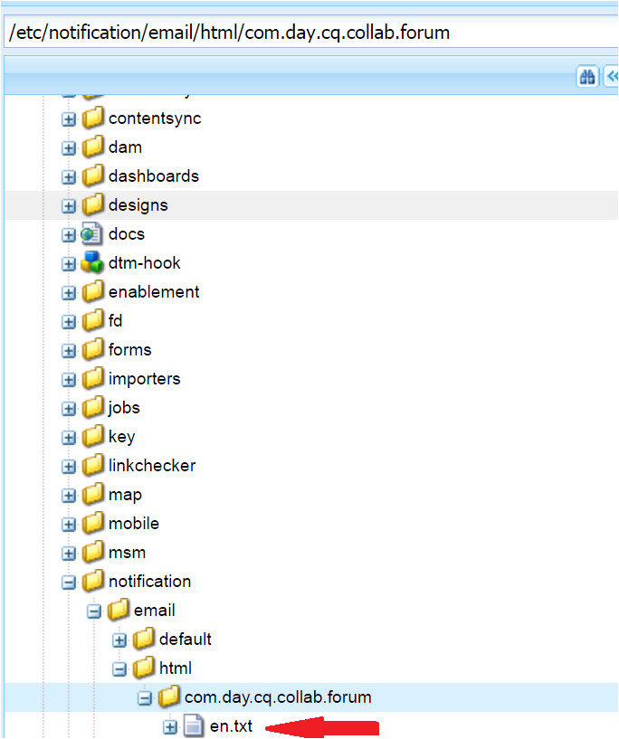Click the en.txt file icon
619x739 pixels.
coord(194,725)
